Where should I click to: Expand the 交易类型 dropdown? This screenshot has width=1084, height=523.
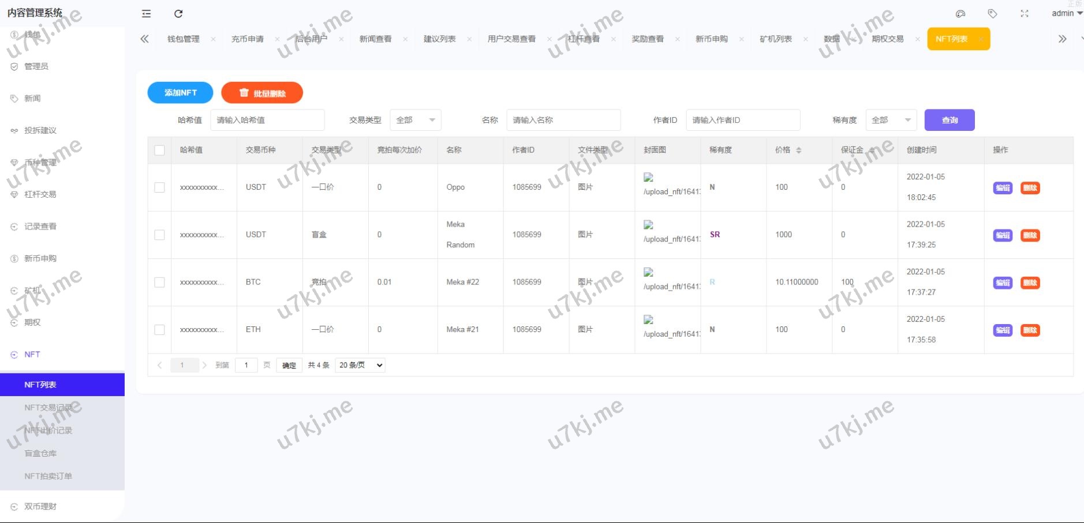[416, 120]
